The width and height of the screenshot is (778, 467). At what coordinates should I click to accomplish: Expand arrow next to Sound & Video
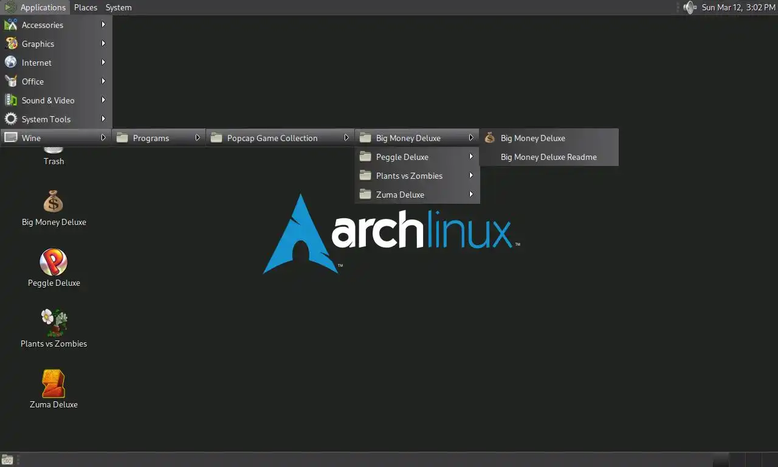103,100
